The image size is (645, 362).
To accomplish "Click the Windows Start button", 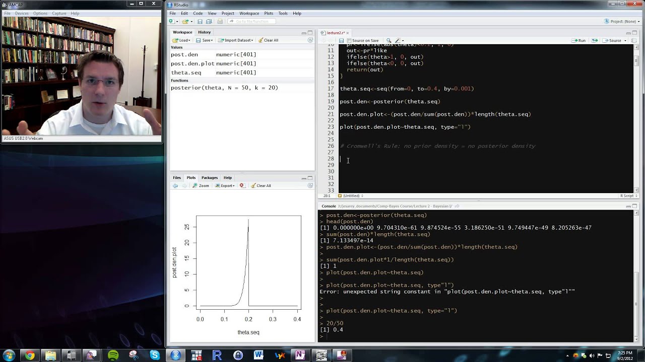I will point(9,355).
